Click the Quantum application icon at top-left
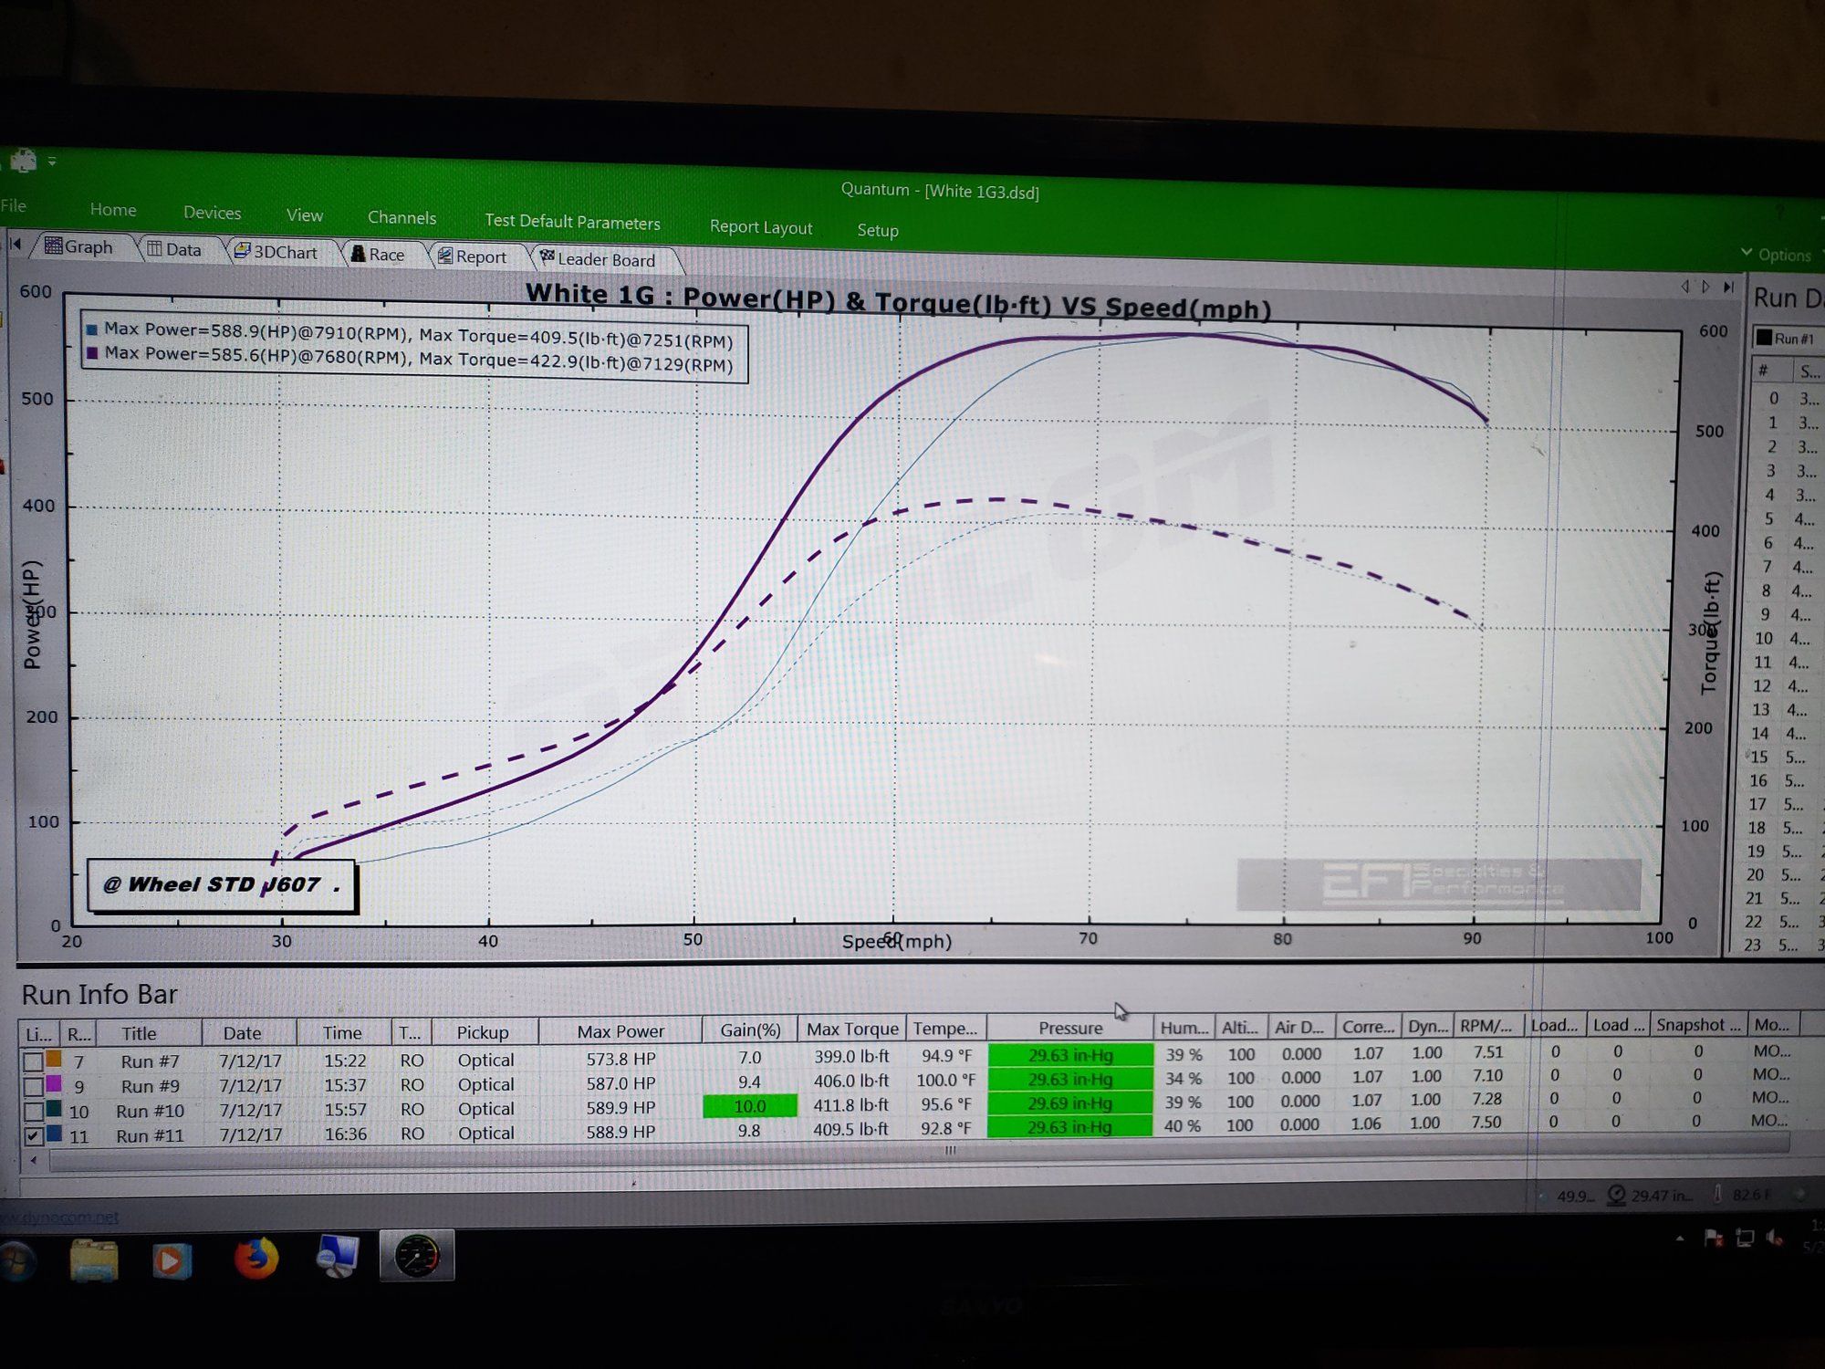Image resolution: width=1825 pixels, height=1369 pixels. click(23, 162)
